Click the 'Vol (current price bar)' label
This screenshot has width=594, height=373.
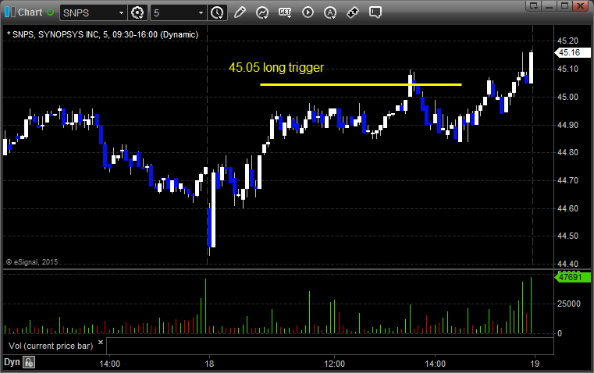coord(51,346)
